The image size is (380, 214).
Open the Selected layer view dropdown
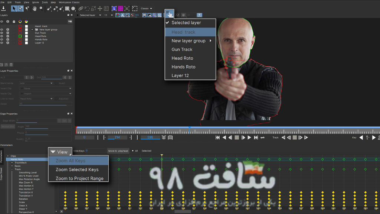(89, 15)
